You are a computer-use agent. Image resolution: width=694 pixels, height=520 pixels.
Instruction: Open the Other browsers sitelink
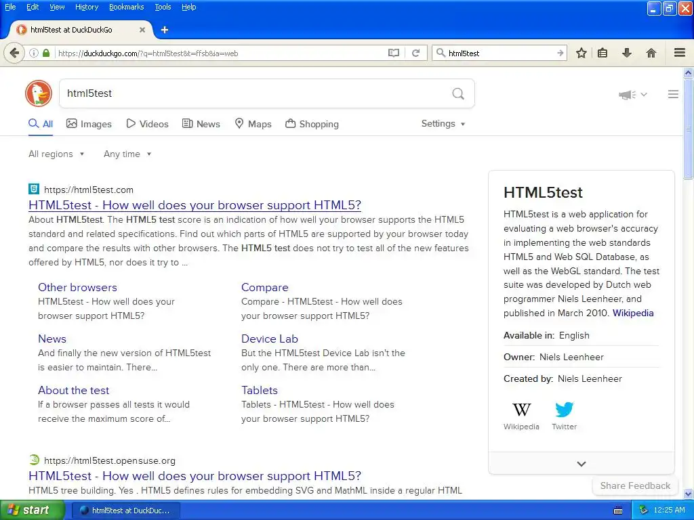[x=77, y=287]
